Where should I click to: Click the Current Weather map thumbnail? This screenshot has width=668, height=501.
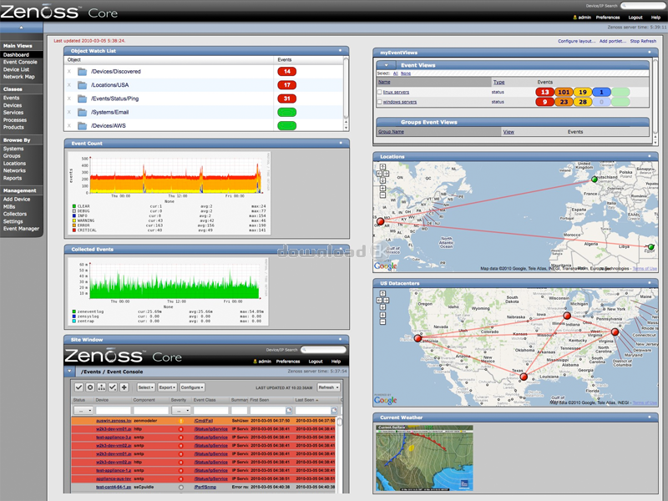(x=424, y=458)
